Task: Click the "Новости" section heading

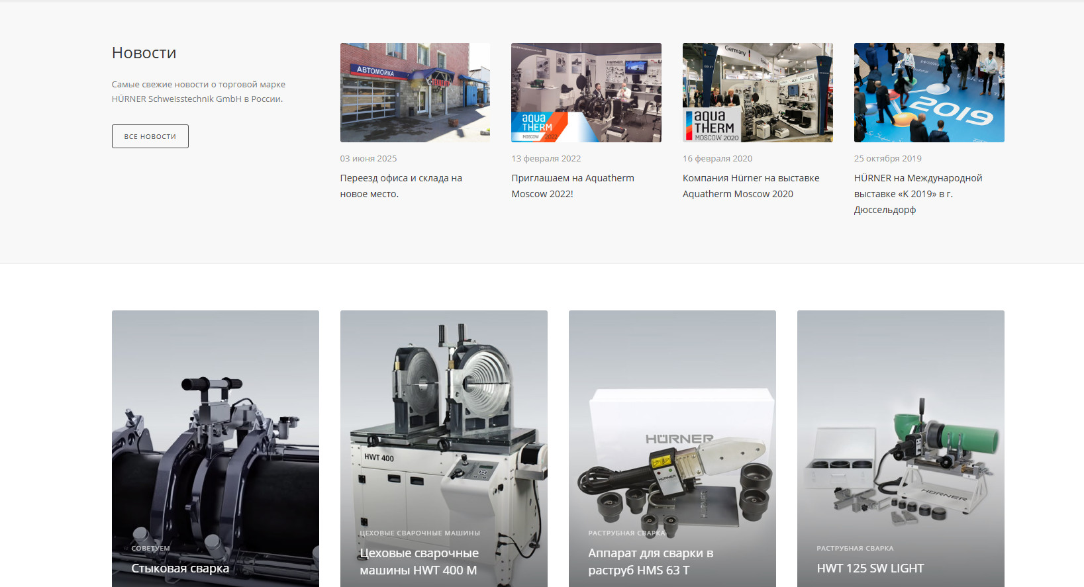Action: pos(144,53)
